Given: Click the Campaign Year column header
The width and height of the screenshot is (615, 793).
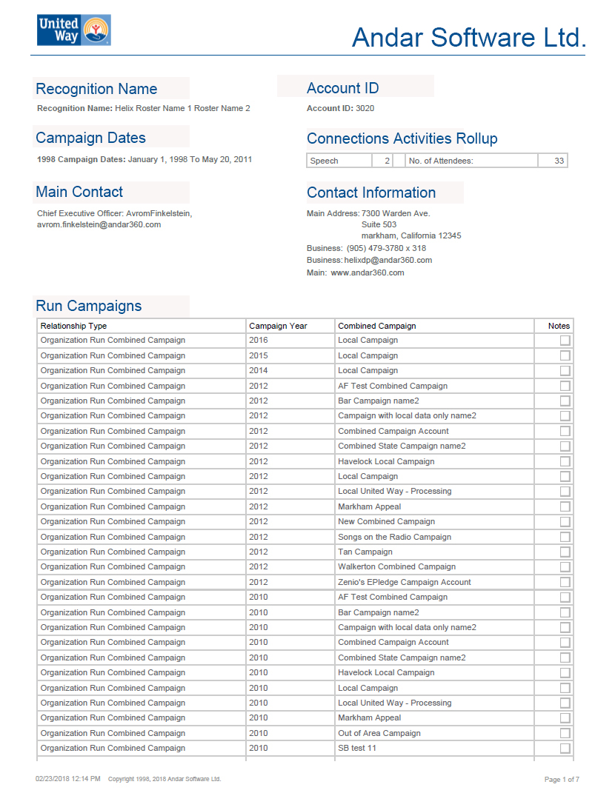Looking at the screenshot, I should coord(278,326).
